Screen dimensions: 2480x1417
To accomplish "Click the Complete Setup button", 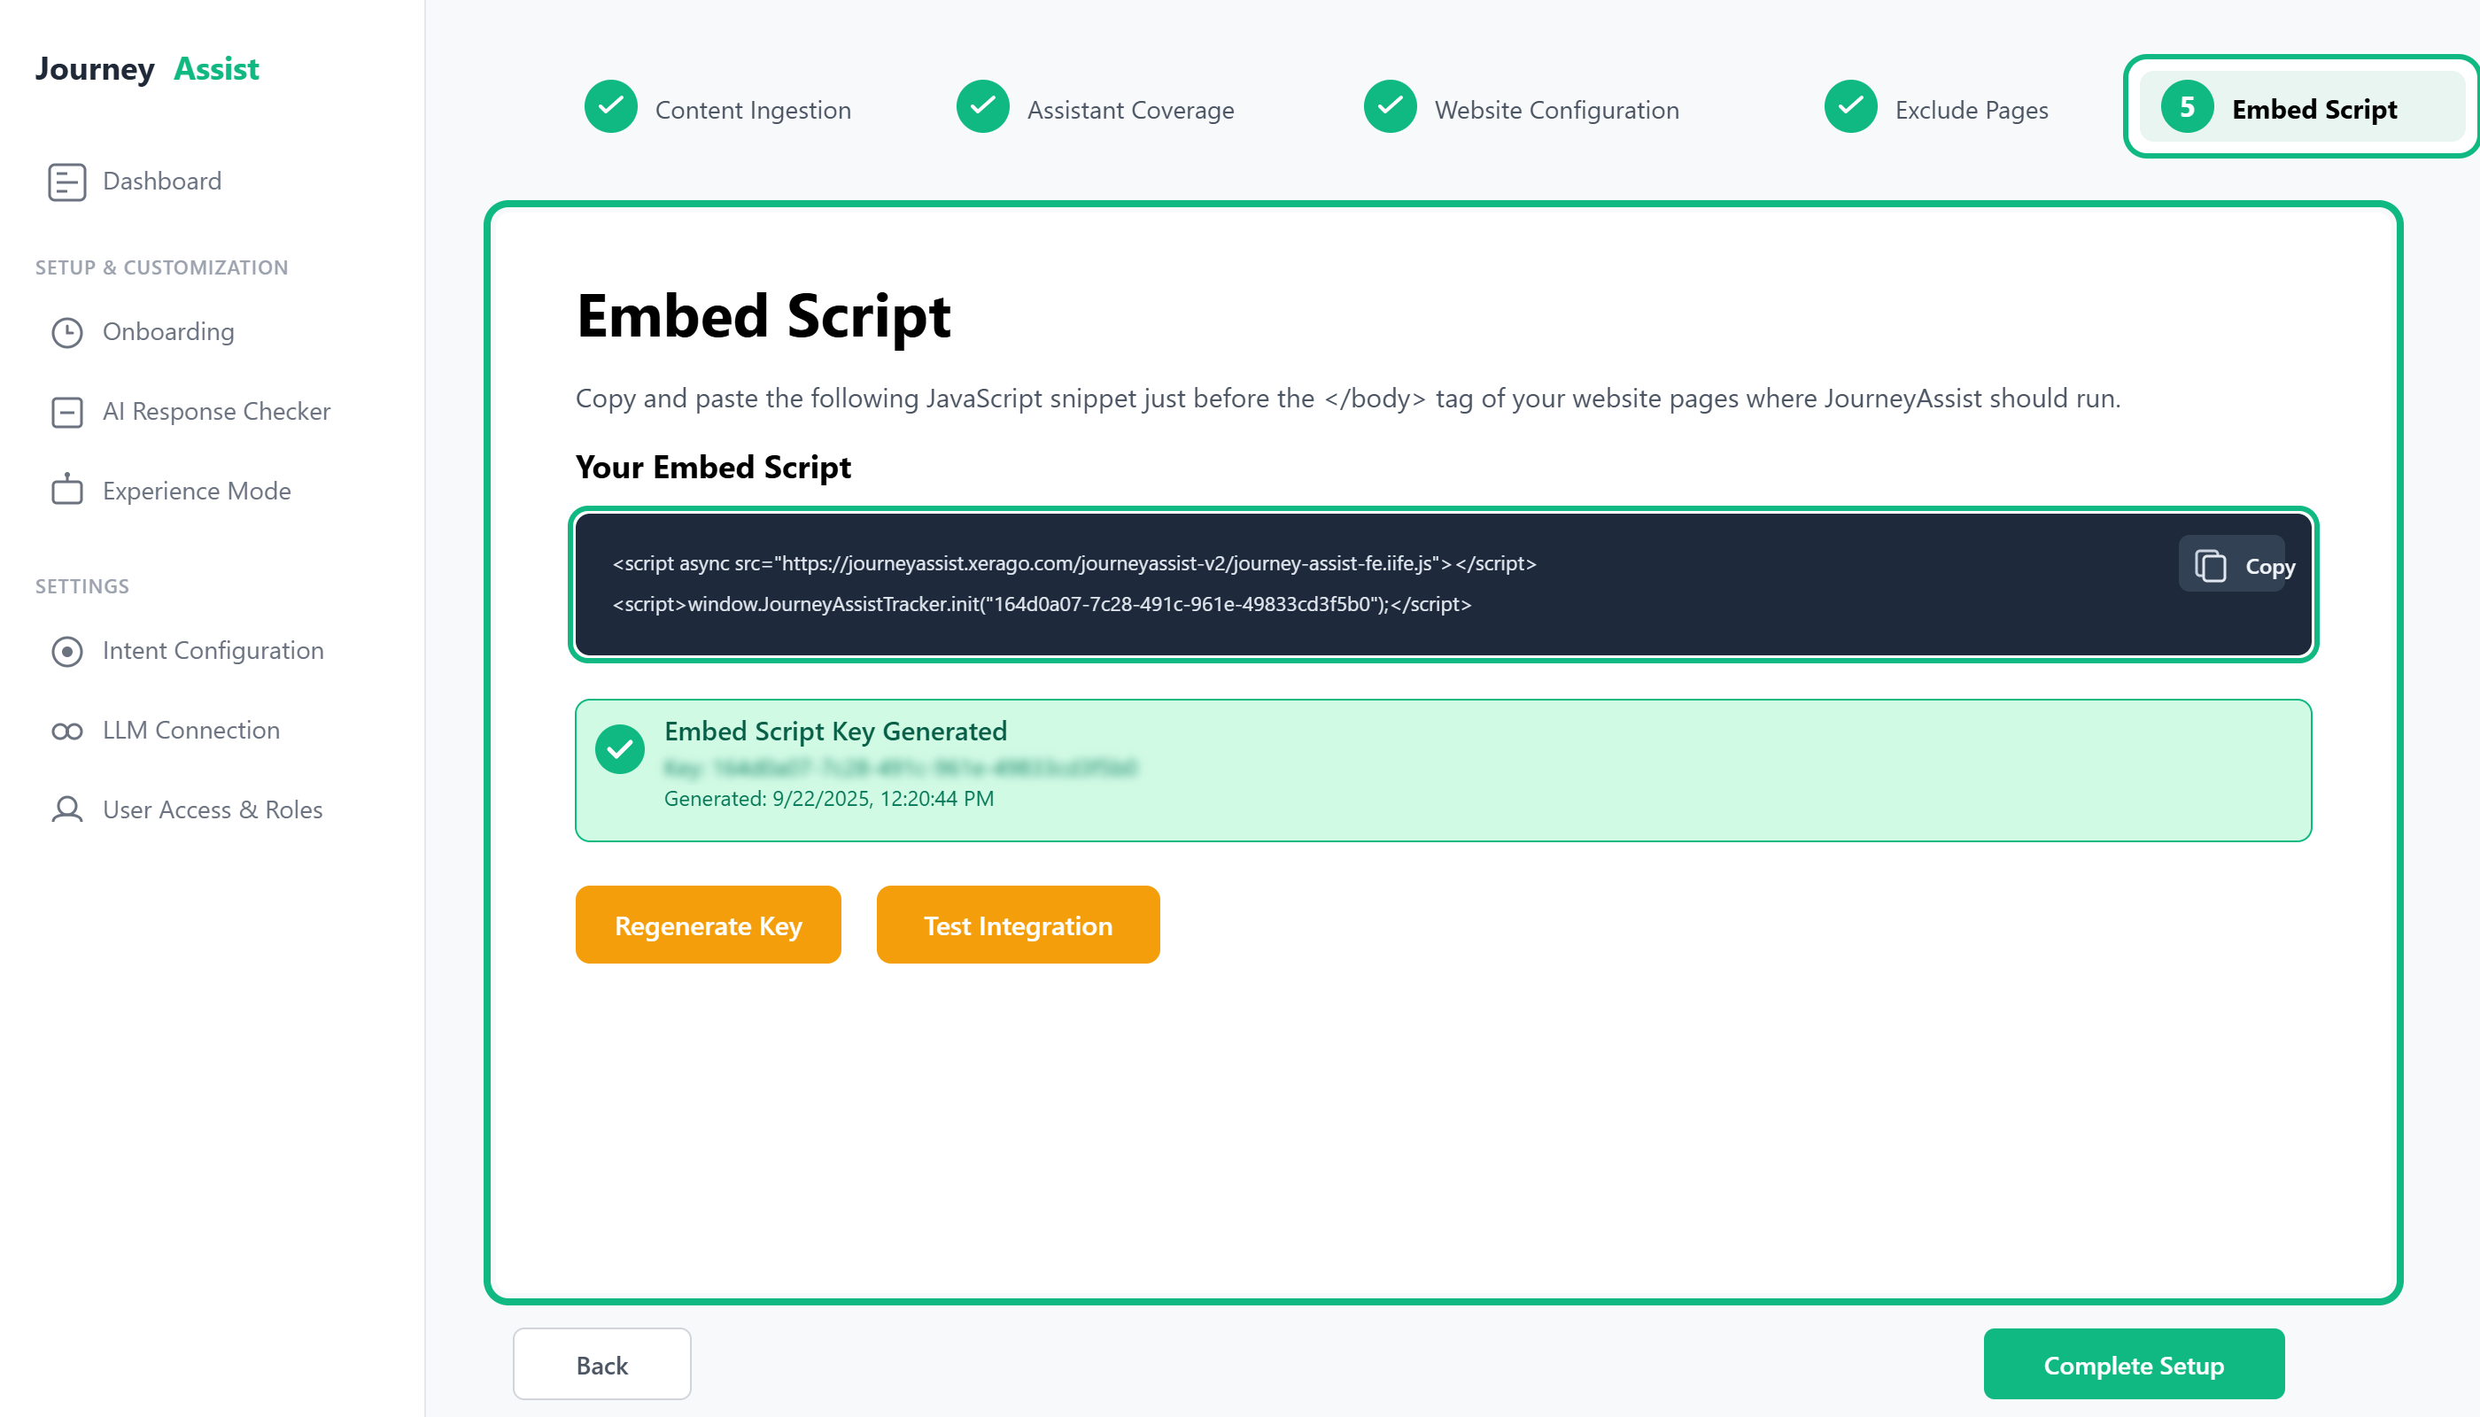I will pos(2134,1365).
